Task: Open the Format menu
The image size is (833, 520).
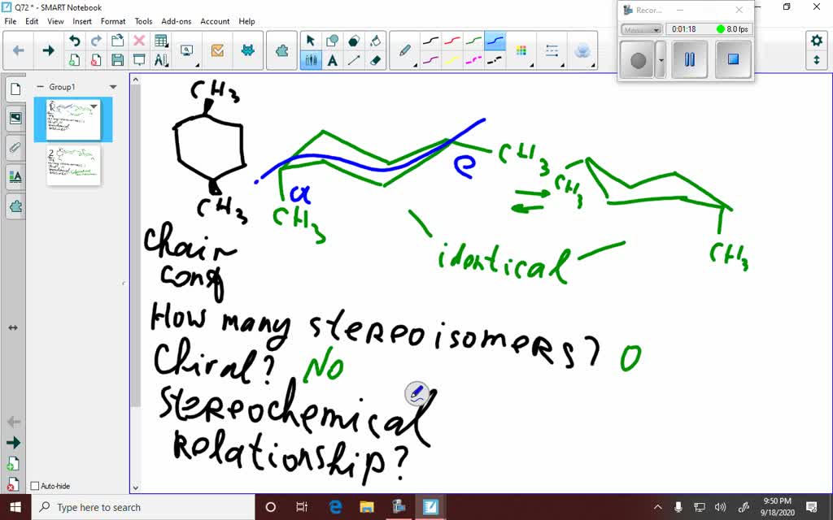Action: coord(113,21)
